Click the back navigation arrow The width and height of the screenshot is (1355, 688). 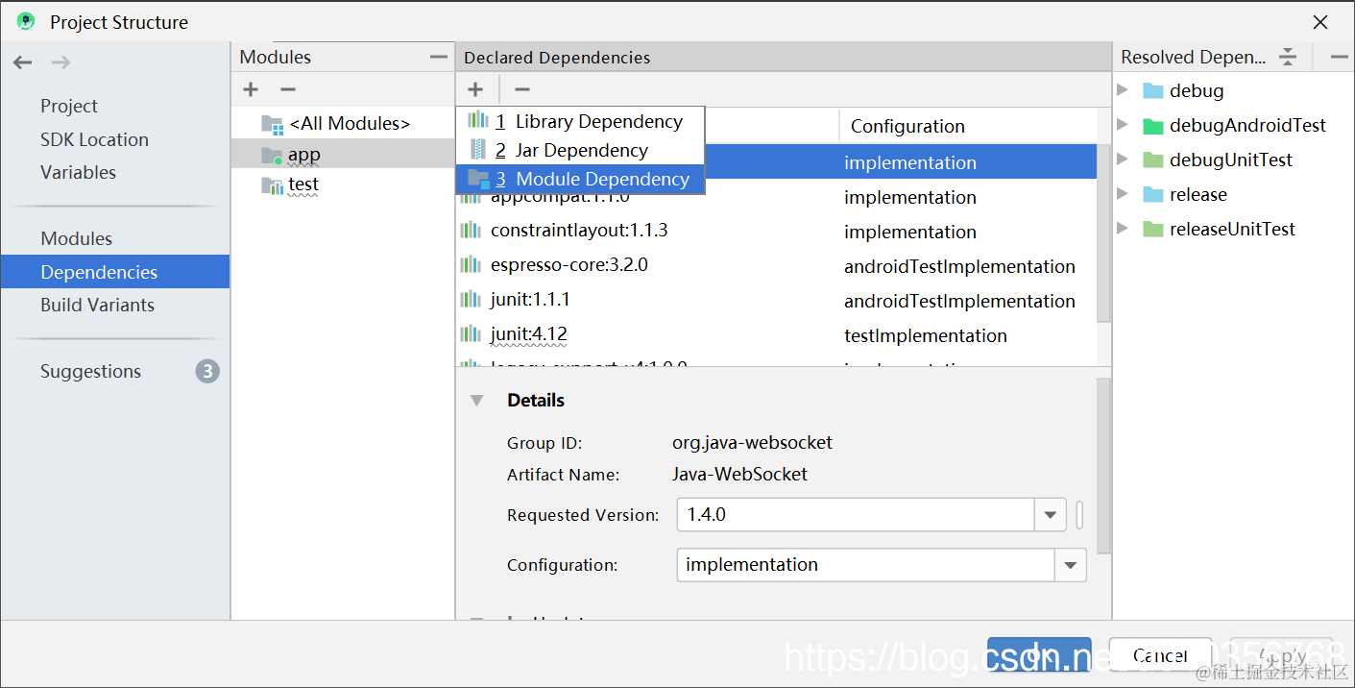coord(22,62)
